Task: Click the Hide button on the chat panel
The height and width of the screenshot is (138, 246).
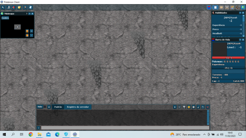Action: [x=40, y=107]
